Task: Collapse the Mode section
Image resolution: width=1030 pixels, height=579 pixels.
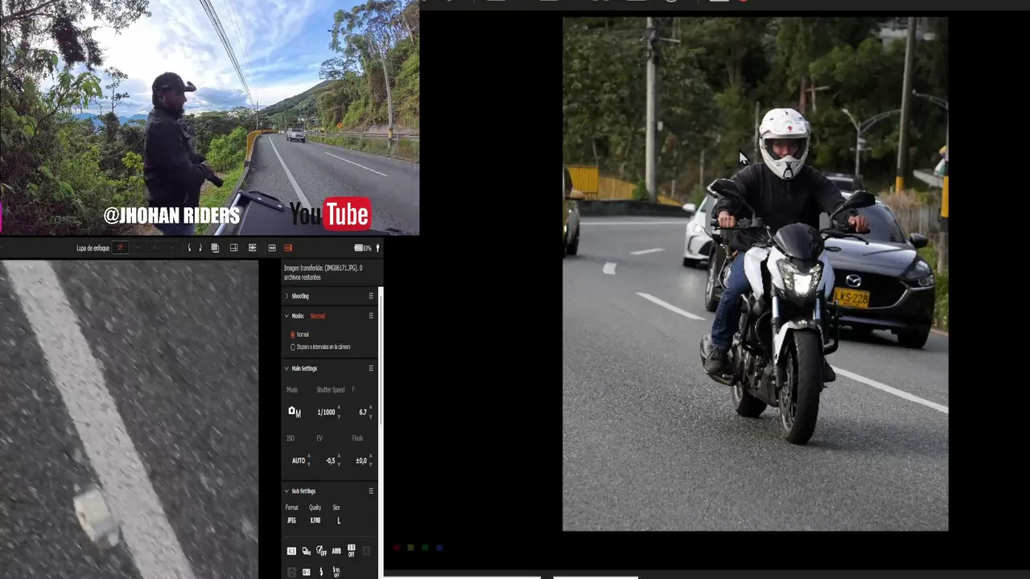Action: coord(286,316)
